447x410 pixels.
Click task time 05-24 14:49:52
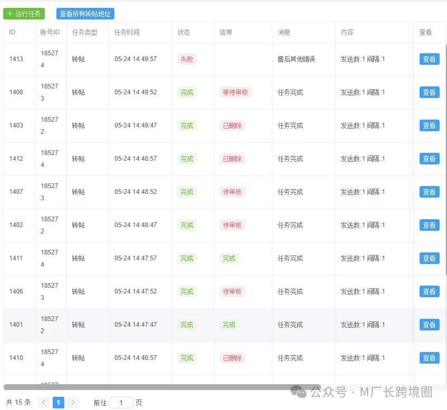[135, 92]
